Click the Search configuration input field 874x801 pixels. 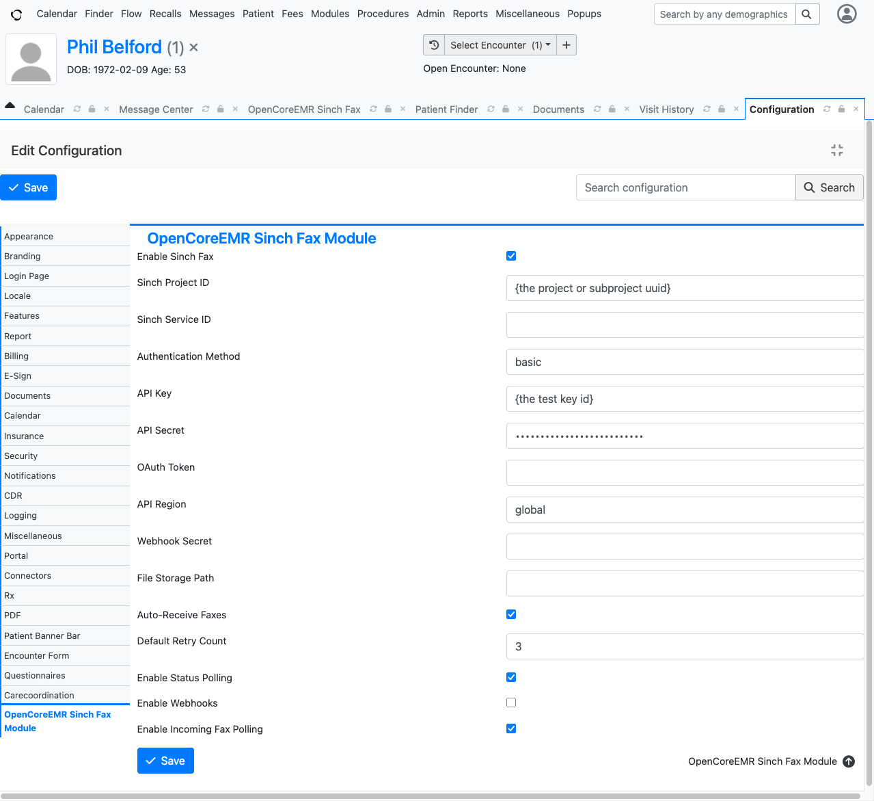click(x=685, y=187)
